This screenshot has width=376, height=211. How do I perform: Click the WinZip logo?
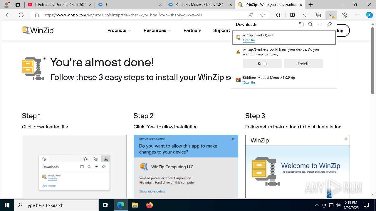coord(38,30)
